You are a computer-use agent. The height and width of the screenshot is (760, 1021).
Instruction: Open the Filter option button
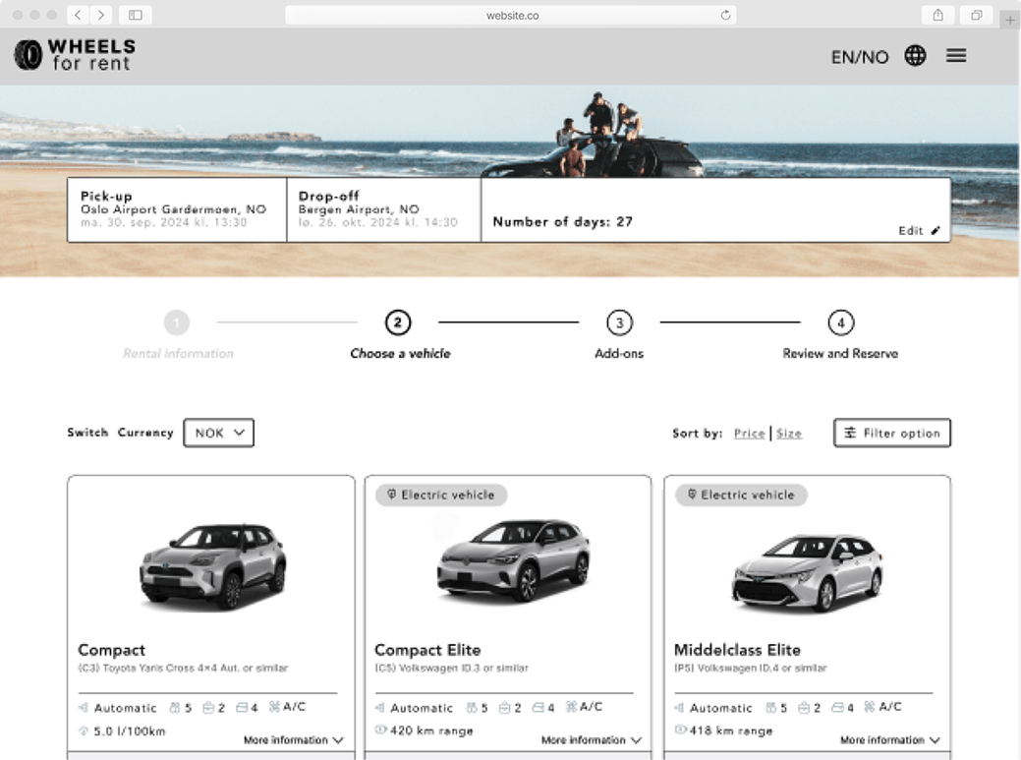click(891, 433)
